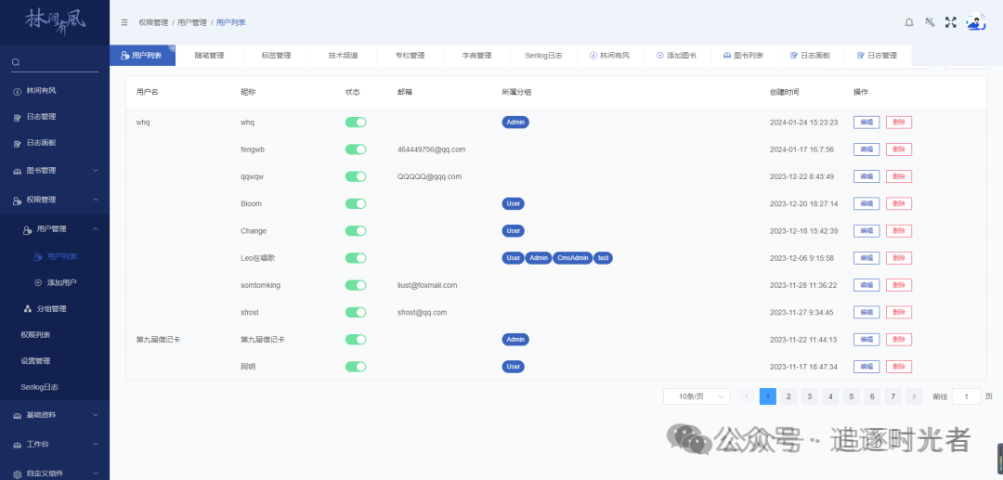Screen dimensions: 1003x480
Task: Toggle status switch for Leo在唱歌
Action: point(356,258)
